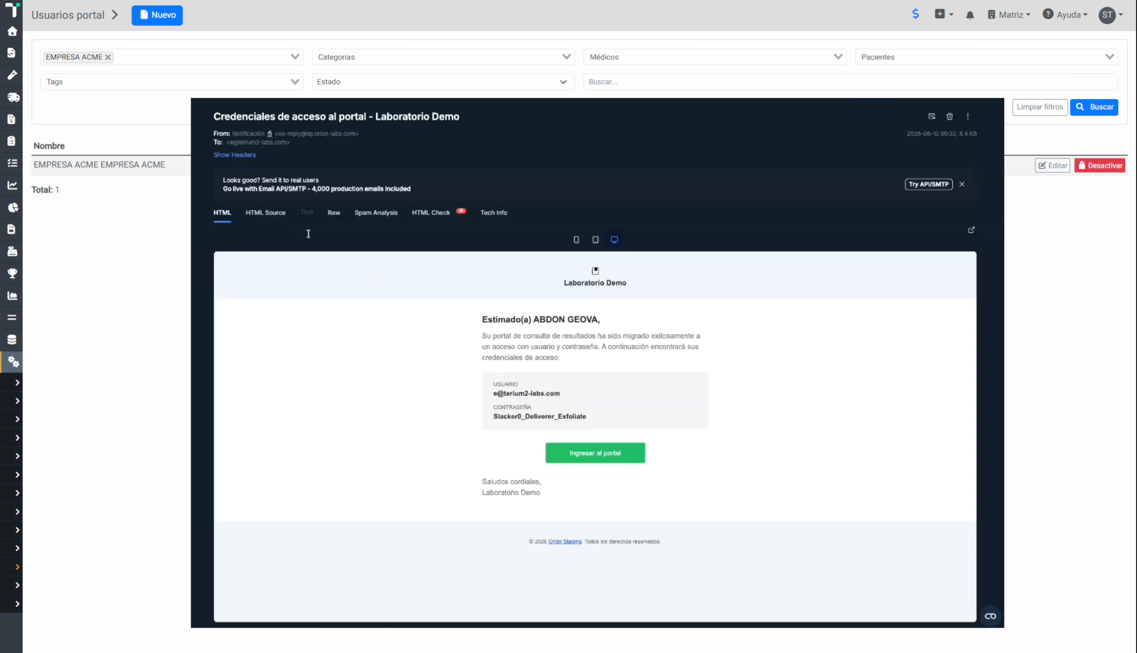The height and width of the screenshot is (653, 1137).
Task: Open the email's three-dot more menu
Action: (968, 117)
